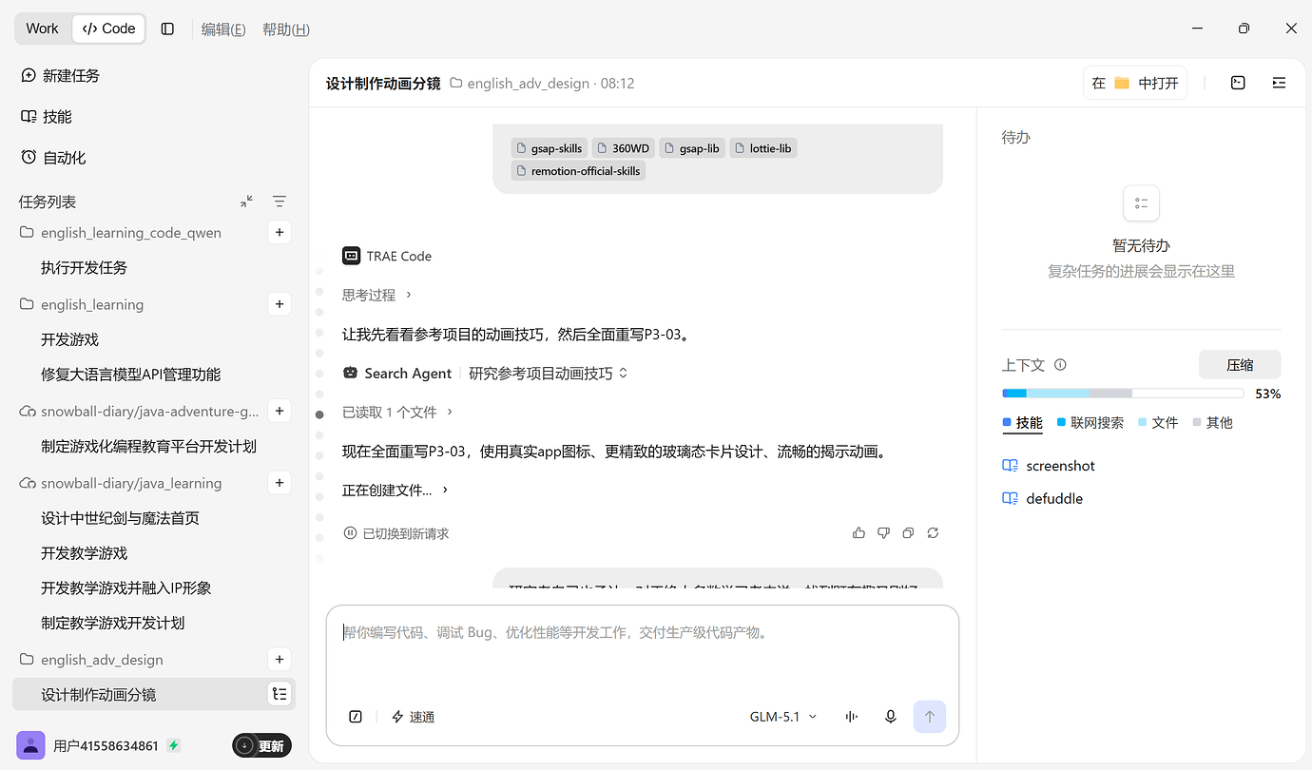The width and height of the screenshot is (1312, 770).
Task: Open the remotion-official-skills attachment chip
Action: coord(578,171)
